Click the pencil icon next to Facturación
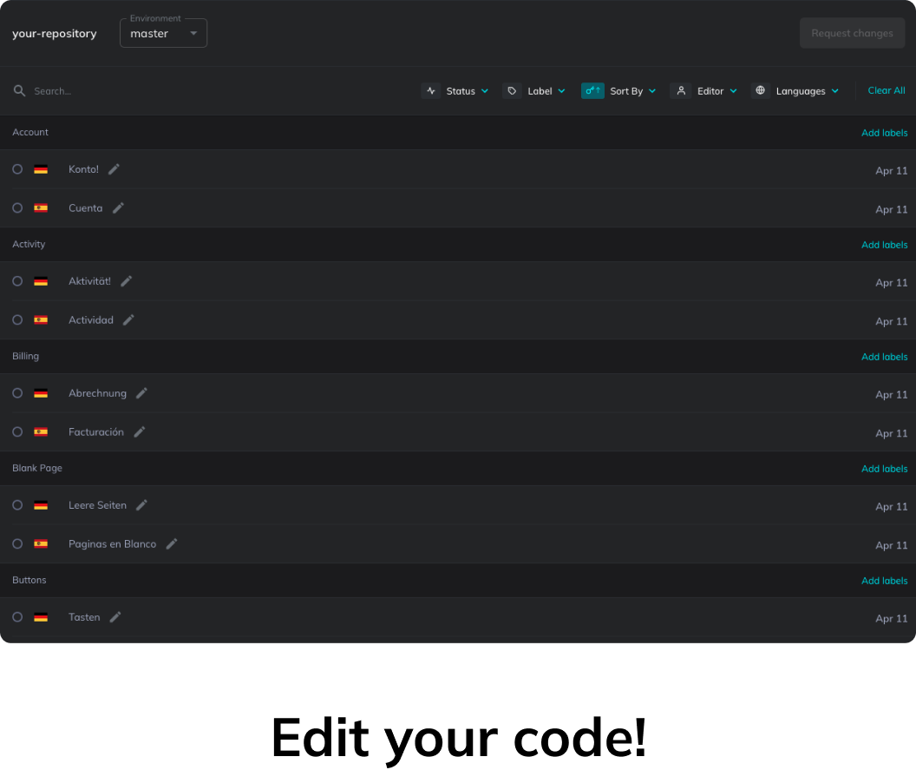Image resolution: width=916 pixels, height=770 pixels. [140, 432]
